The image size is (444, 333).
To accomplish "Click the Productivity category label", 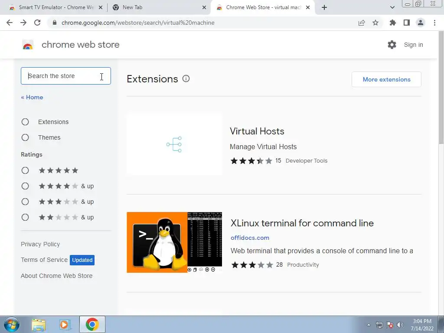I will click(x=303, y=265).
